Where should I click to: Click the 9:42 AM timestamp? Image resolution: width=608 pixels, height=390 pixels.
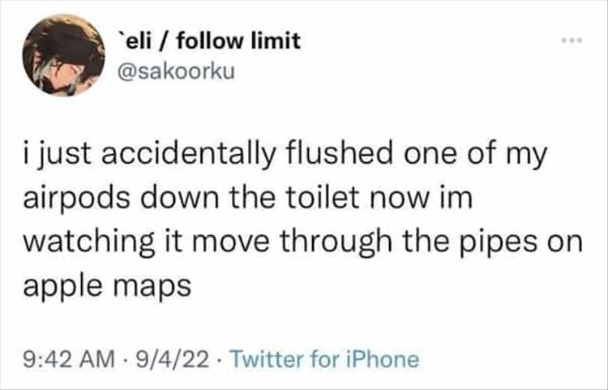pyautogui.click(x=69, y=359)
